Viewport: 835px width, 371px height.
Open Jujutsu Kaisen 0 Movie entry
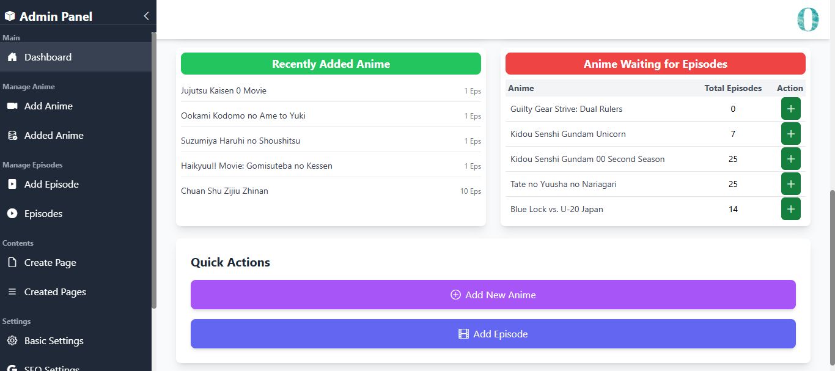(x=224, y=91)
